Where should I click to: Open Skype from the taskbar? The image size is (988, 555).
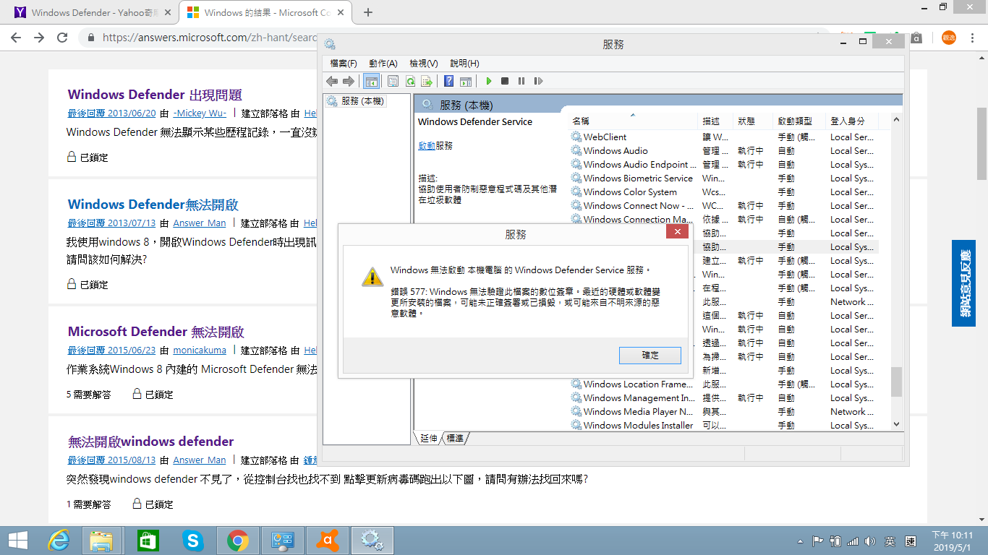click(192, 540)
